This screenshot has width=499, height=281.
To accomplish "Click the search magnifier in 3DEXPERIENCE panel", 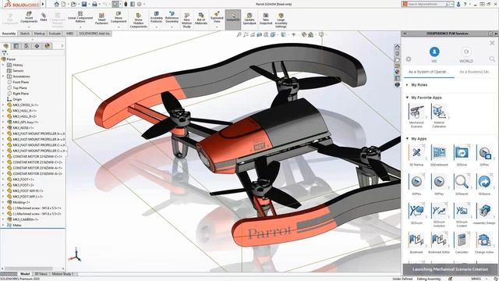I will [x=492, y=59].
